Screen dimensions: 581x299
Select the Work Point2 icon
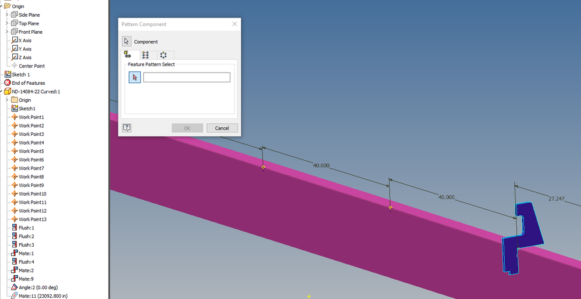coord(15,125)
